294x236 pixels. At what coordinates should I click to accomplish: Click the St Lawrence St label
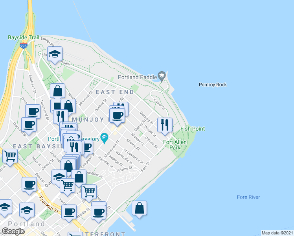(134, 156)
